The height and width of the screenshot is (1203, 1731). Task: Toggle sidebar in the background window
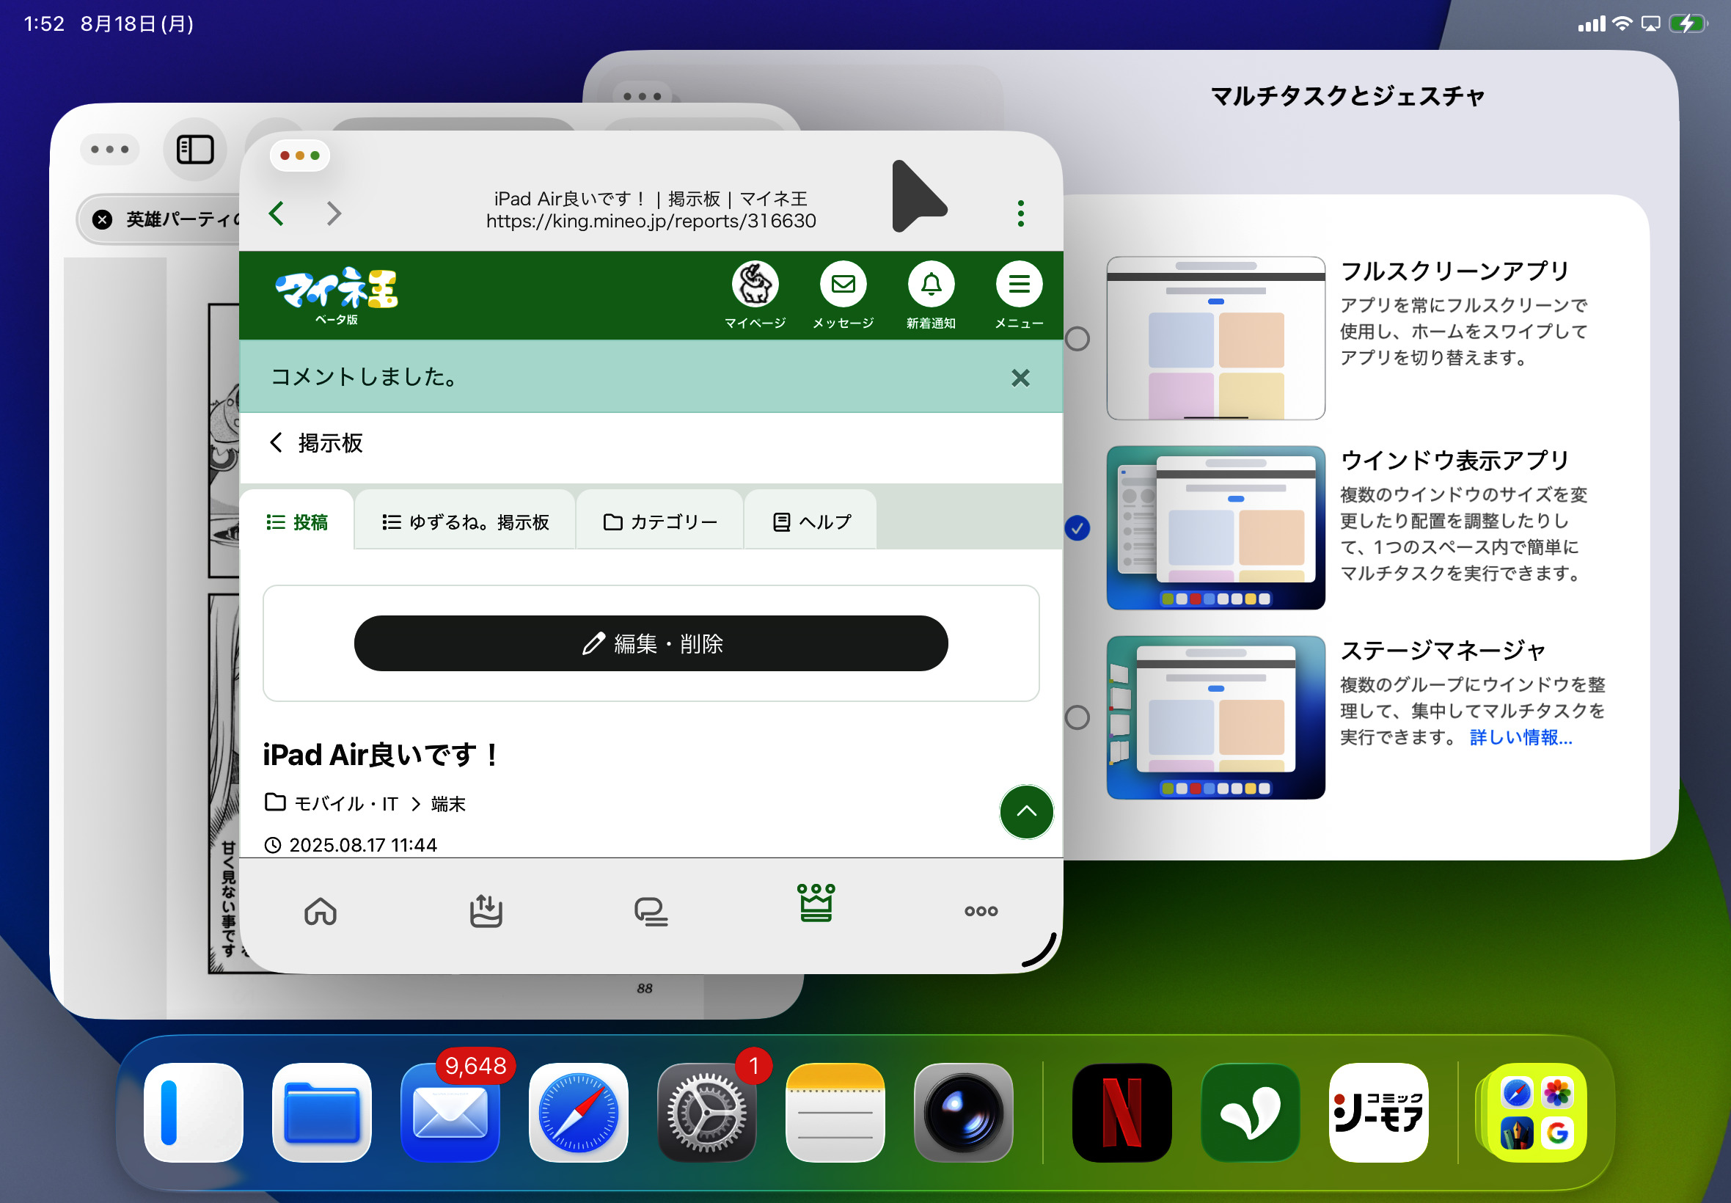(x=195, y=149)
